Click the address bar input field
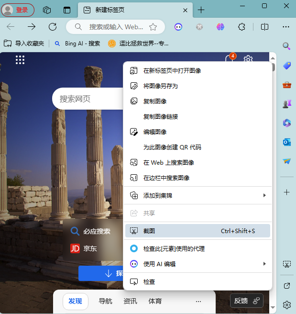This screenshot has height=314, width=296. (x=115, y=27)
